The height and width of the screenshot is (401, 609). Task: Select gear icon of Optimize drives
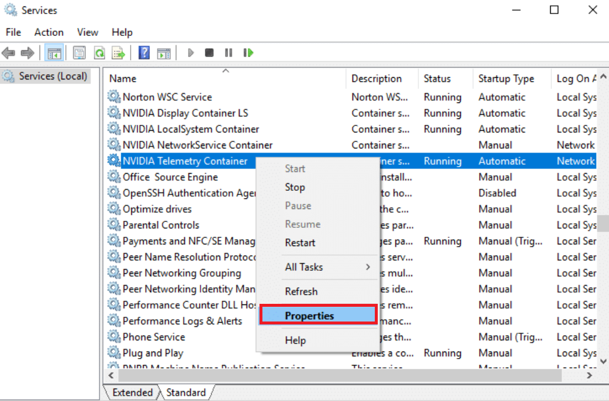click(x=114, y=208)
